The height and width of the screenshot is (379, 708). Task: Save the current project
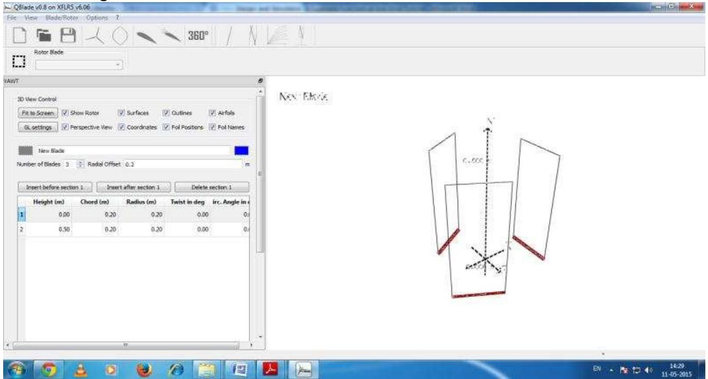point(68,36)
